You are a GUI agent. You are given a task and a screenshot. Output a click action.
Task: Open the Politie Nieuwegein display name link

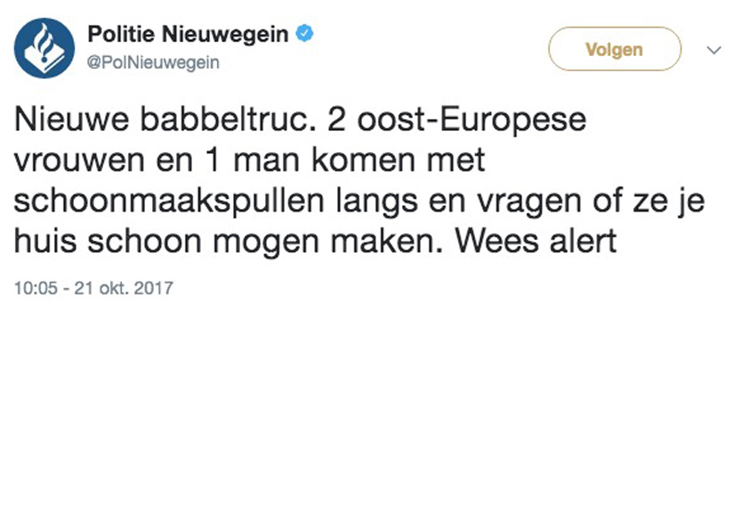coord(188,36)
